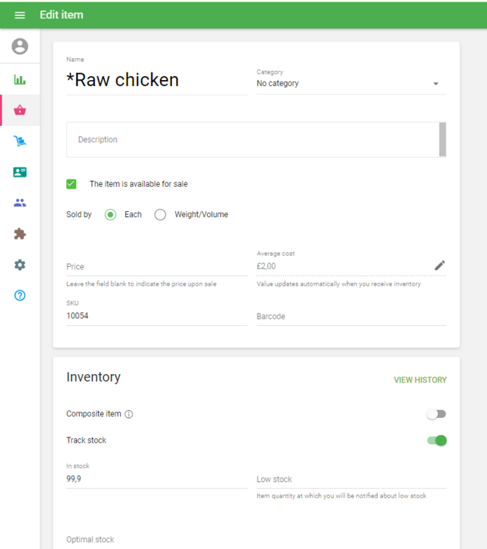Open the Inventory management cart icon
Screen dimensions: 487x549
[20, 141]
